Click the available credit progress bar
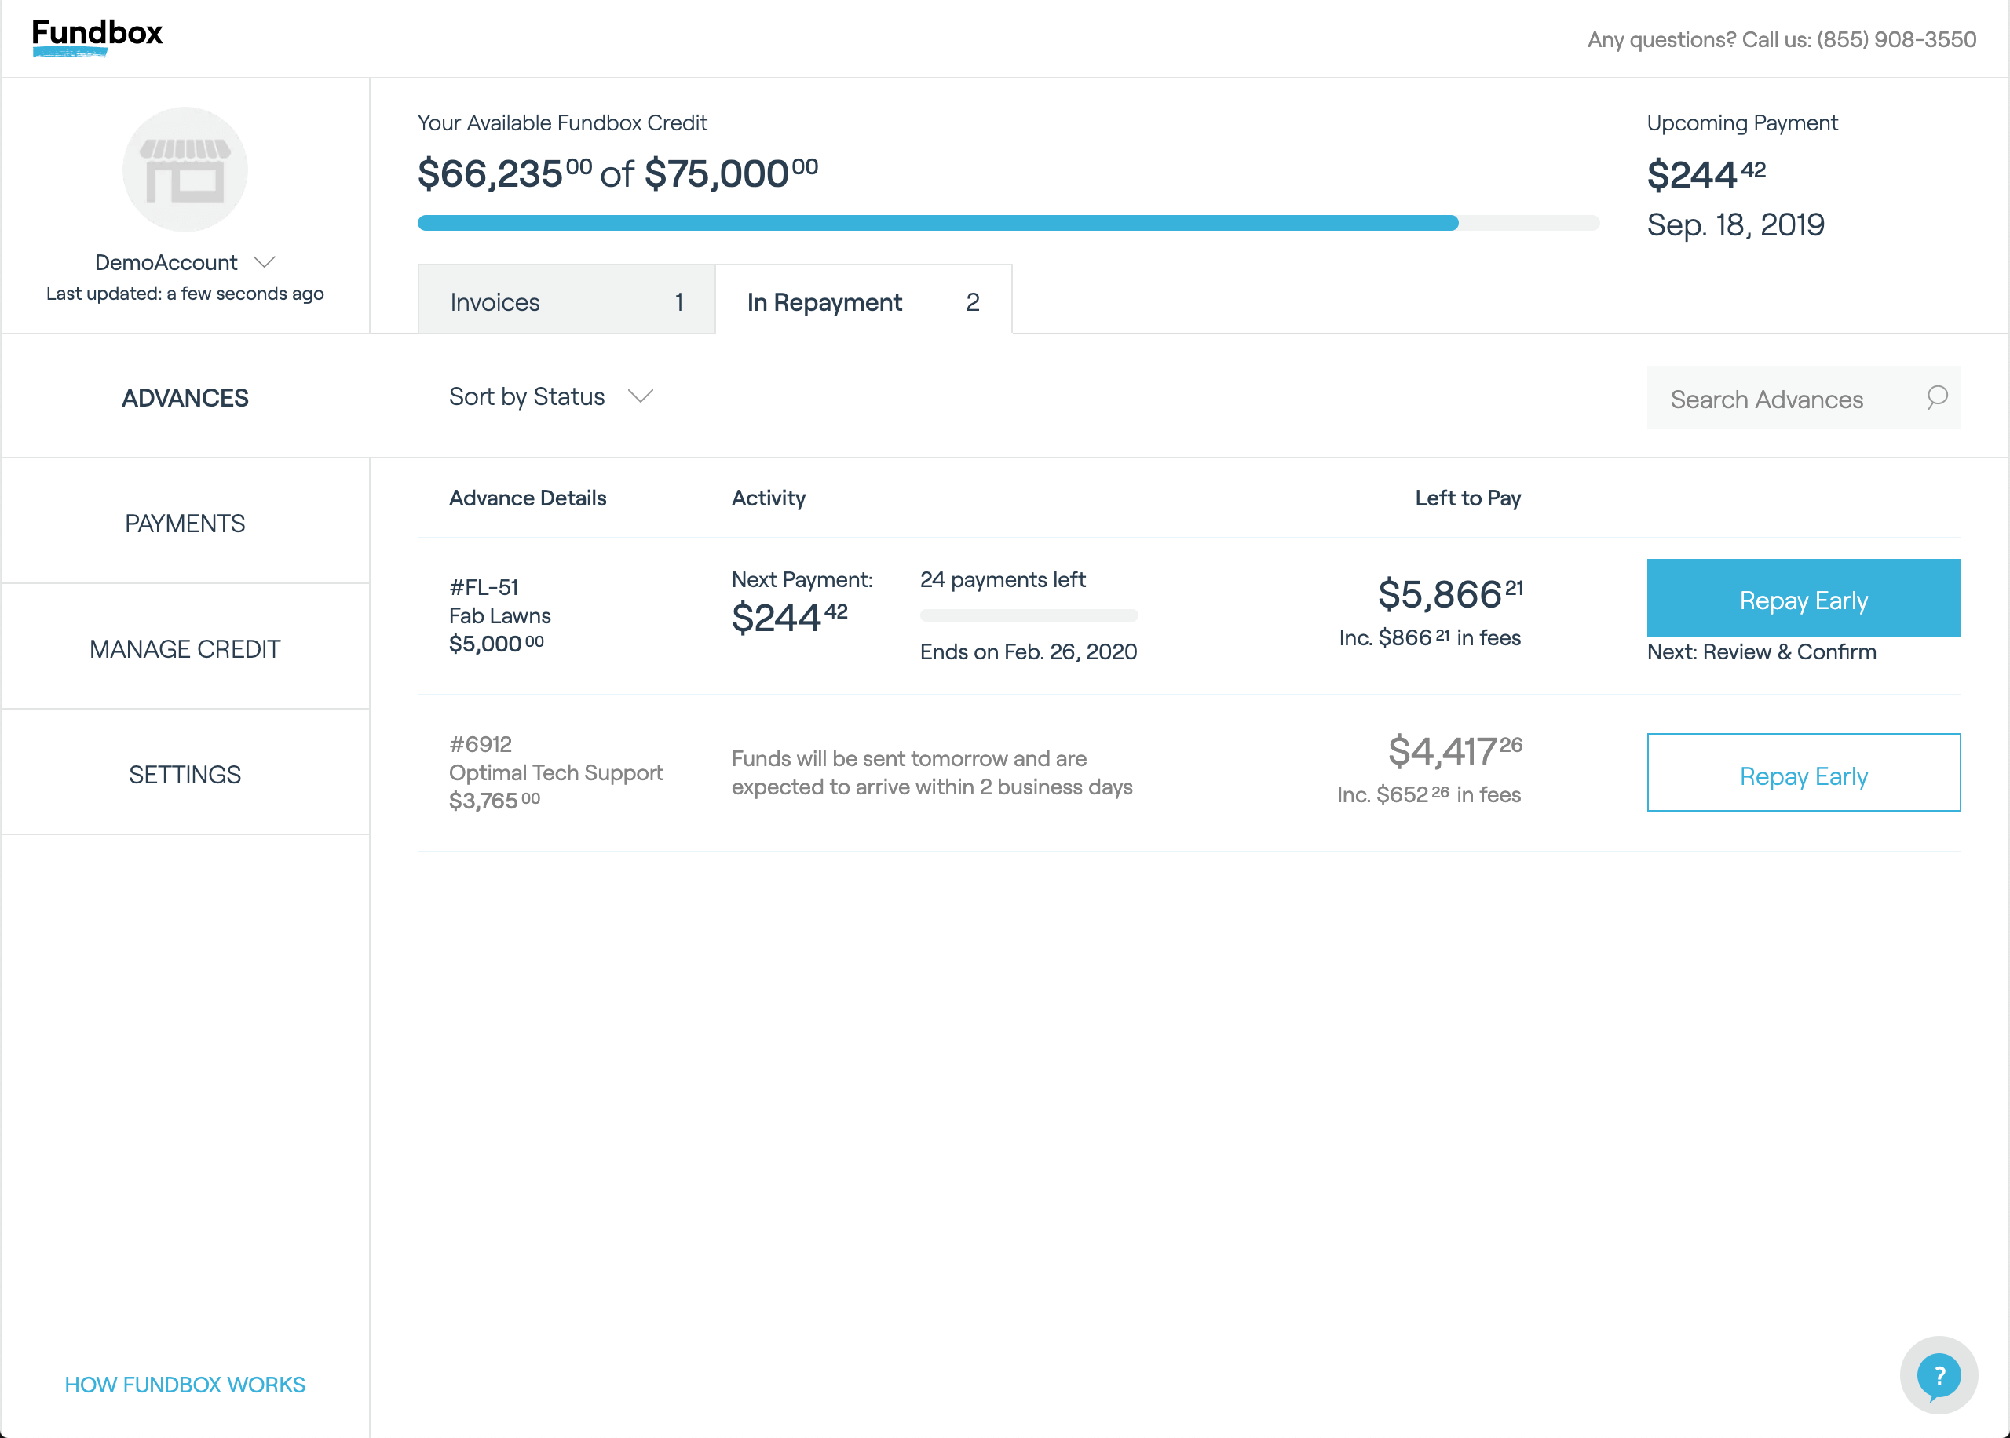The height and width of the screenshot is (1438, 2010). click(1009, 223)
